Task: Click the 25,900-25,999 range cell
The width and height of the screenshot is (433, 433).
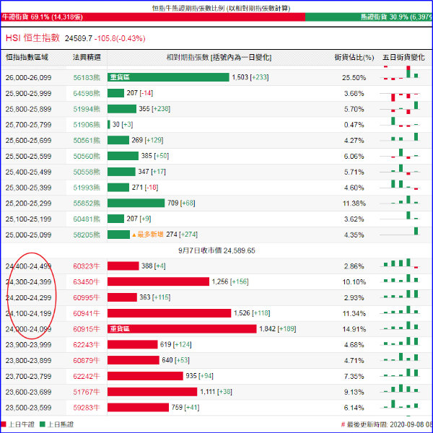Action: [x=28, y=93]
